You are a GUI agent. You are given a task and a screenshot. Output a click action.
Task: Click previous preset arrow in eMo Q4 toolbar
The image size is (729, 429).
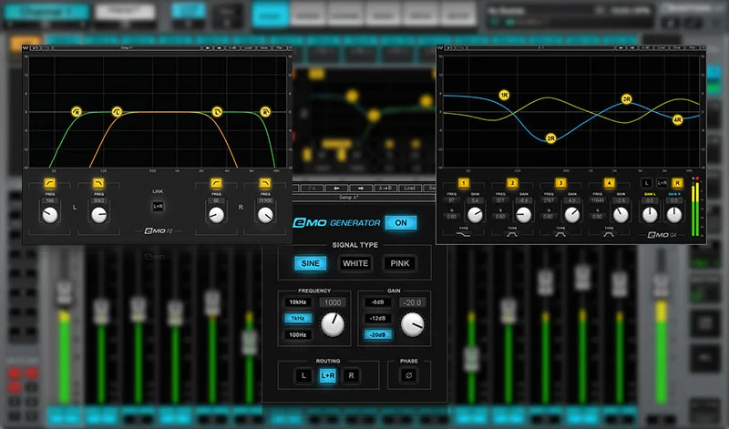(621, 48)
